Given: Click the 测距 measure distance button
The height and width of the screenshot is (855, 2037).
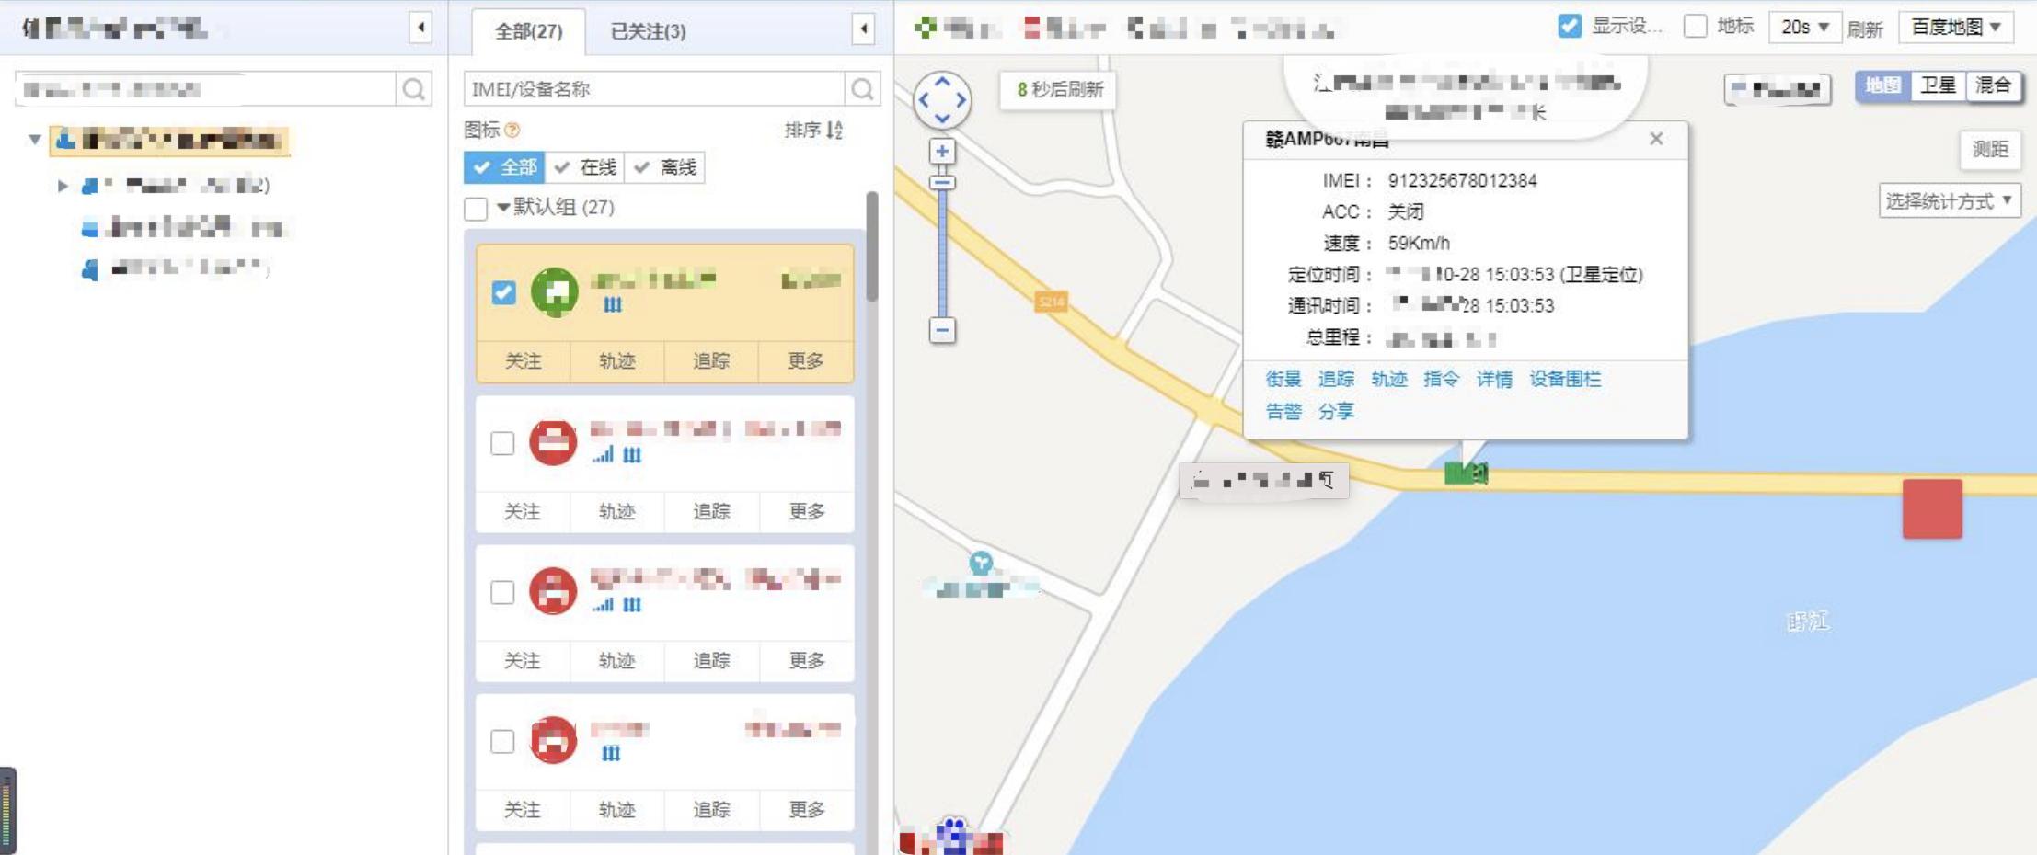Looking at the screenshot, I should (x=1990, y=149).
